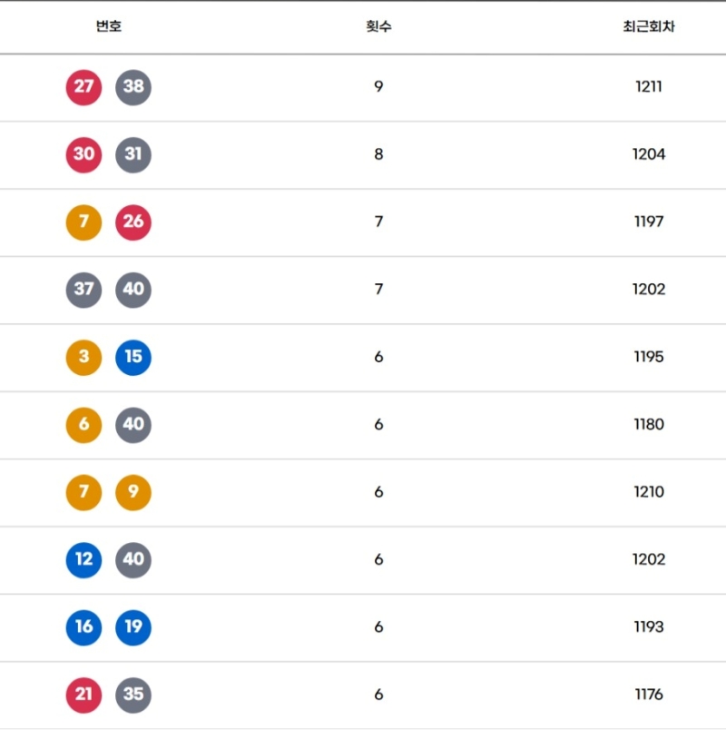The width and height of the screenshot is (726, 730).
Task: Click the yellow number 3 ball
Action: pos(83,357)
